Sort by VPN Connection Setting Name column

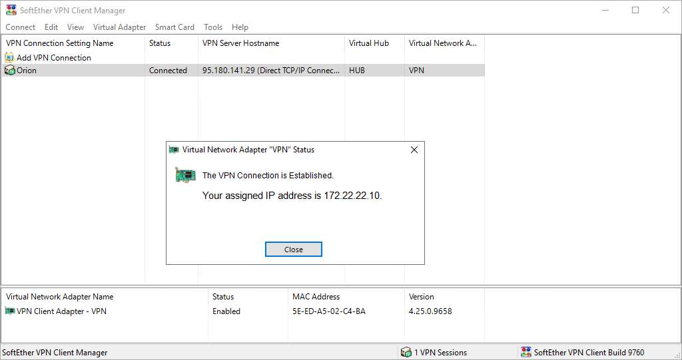pyautogui.click(x=73, y=43)
